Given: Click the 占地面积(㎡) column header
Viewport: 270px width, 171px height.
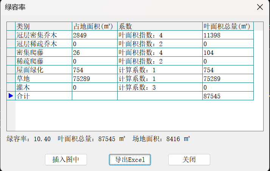Looking at the screenshot, I should (x=95, y=26).
